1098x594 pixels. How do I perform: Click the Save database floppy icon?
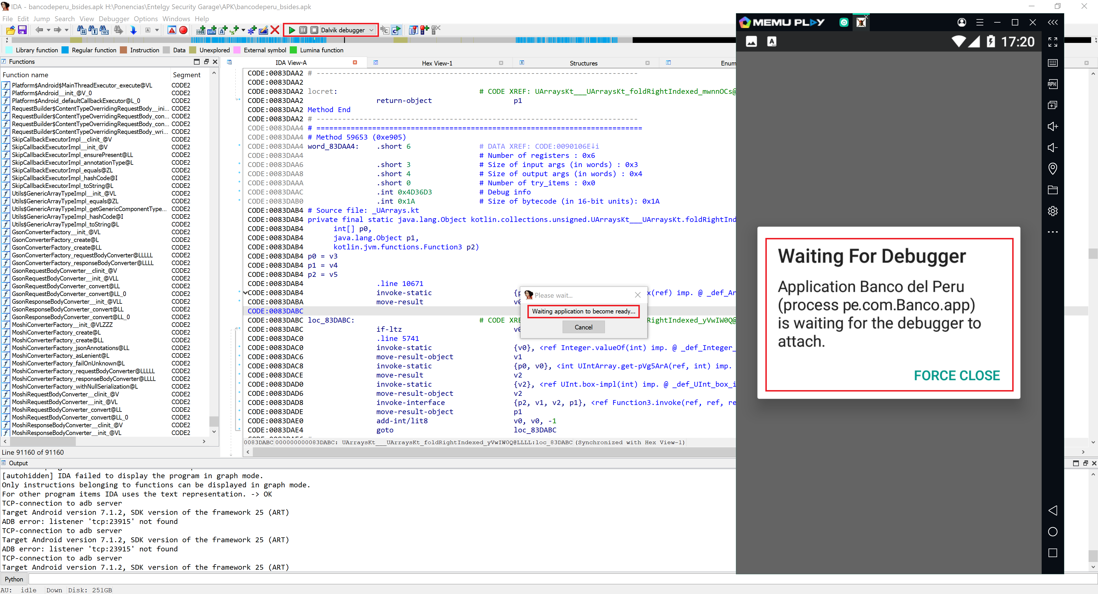coord(22,30)
